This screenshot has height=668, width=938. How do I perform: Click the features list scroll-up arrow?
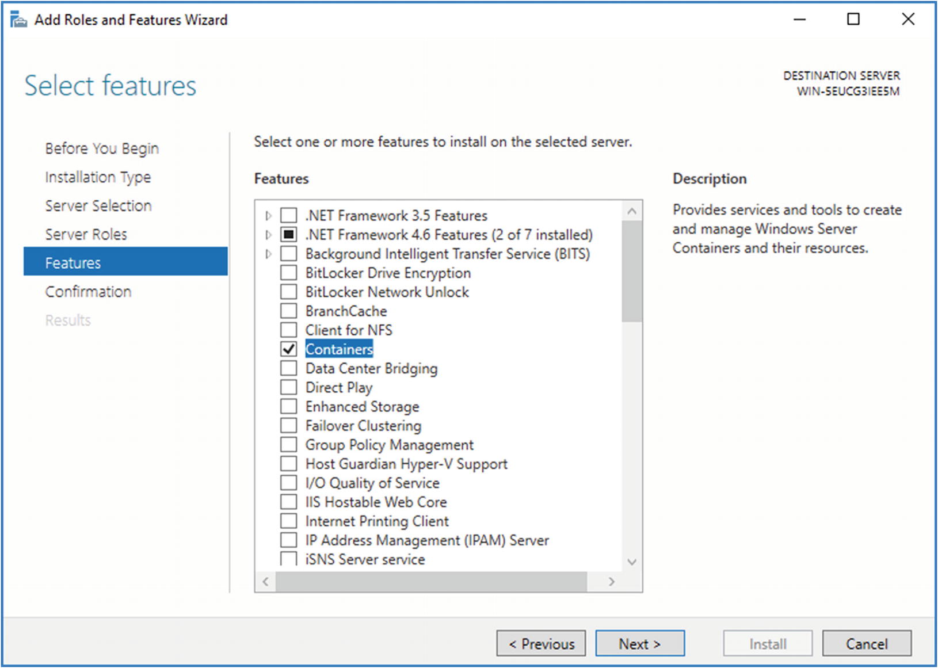(632, 211)
